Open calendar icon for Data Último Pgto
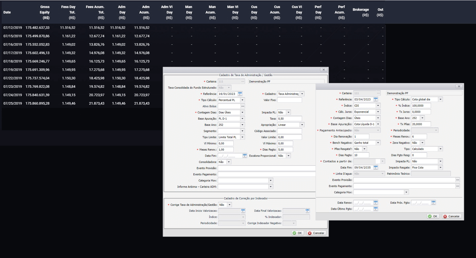476x258 pixels. pos(376,209)
